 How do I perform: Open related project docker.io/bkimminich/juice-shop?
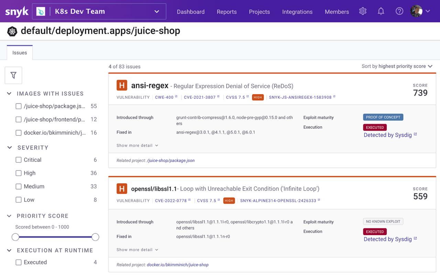point(178,265)
